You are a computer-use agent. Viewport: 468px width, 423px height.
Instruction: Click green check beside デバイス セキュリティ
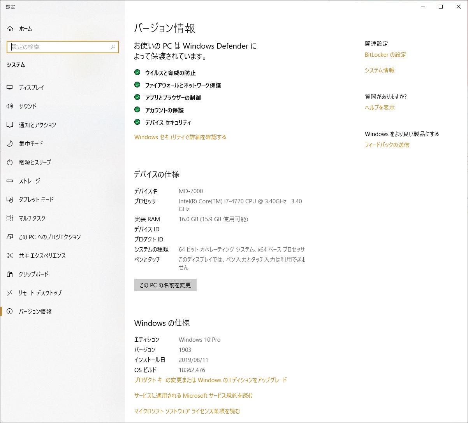pos(137,122)
